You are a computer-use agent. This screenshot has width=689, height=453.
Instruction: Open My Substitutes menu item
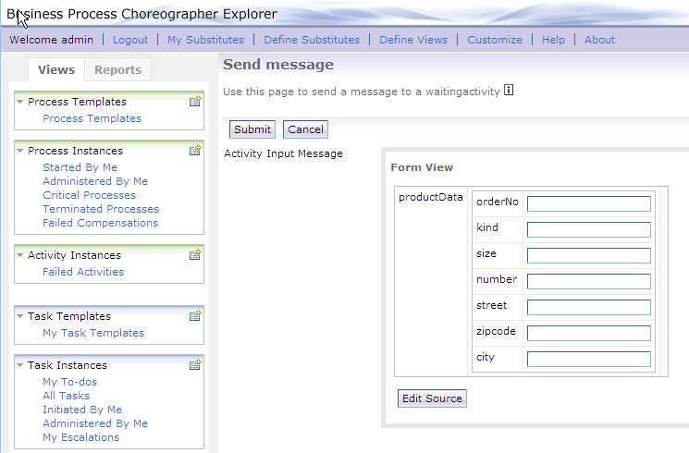(x=205, y=40)
